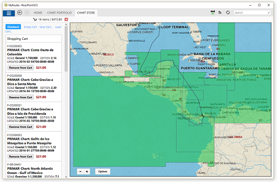Viewport: 278px width, 182px height.
Task: Click the Empty Cart link
Action: (x=30, y=27)
